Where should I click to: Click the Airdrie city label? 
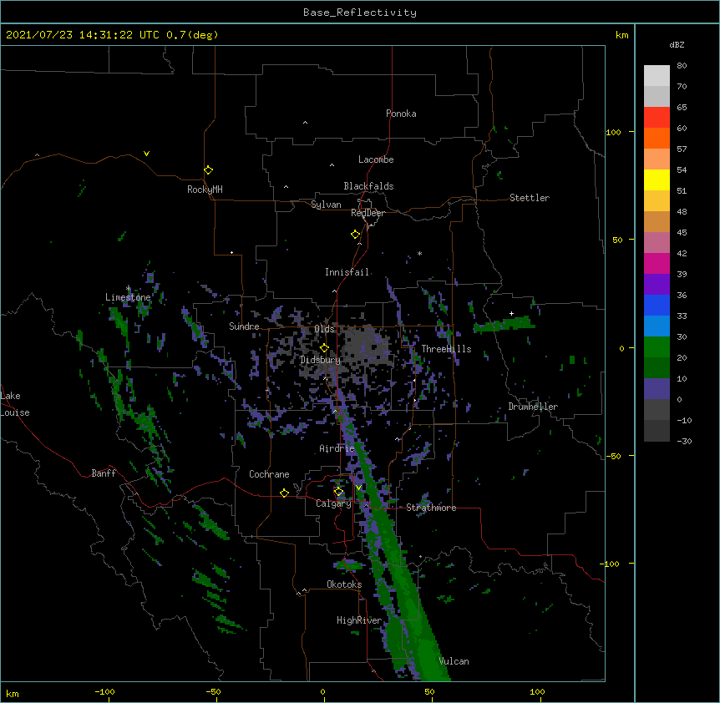tap(337, 448)
